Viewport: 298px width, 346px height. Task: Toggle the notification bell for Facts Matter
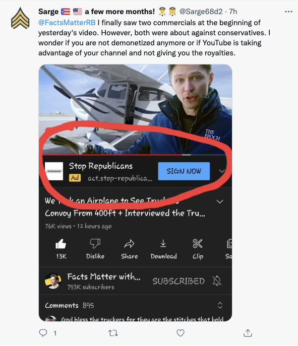click(x=217, y=281)
